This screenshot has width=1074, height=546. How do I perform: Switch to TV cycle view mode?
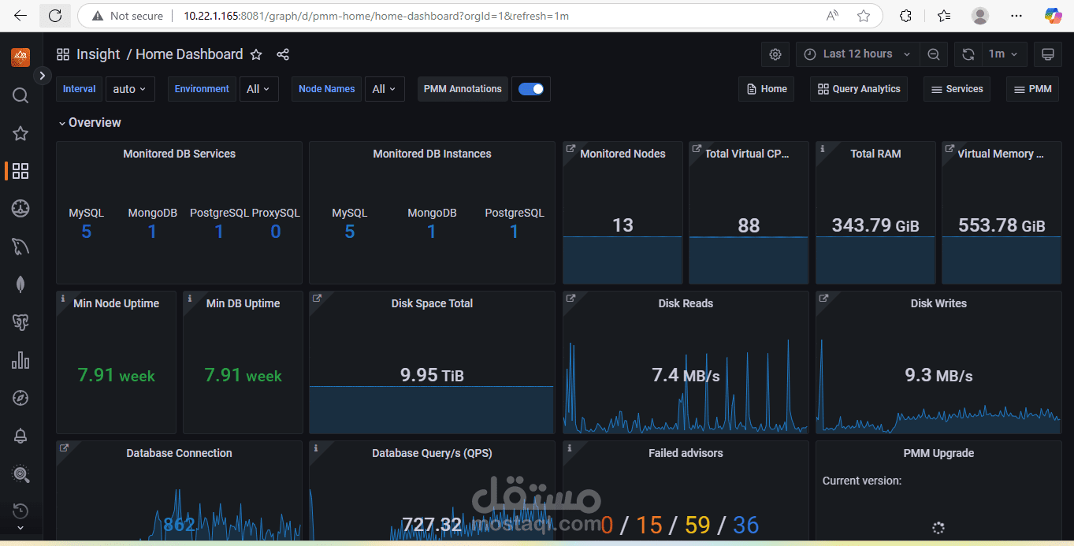point(1048,54)
